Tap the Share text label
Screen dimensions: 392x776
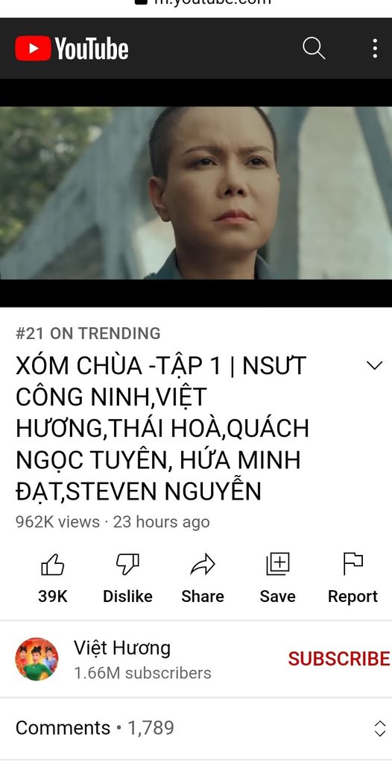[203, 596]
